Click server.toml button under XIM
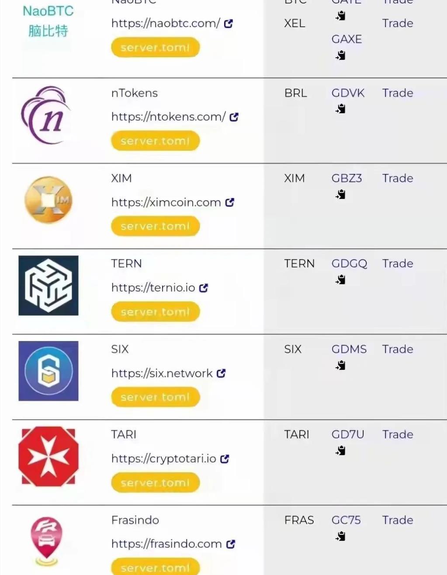 [x=156, y=226]
